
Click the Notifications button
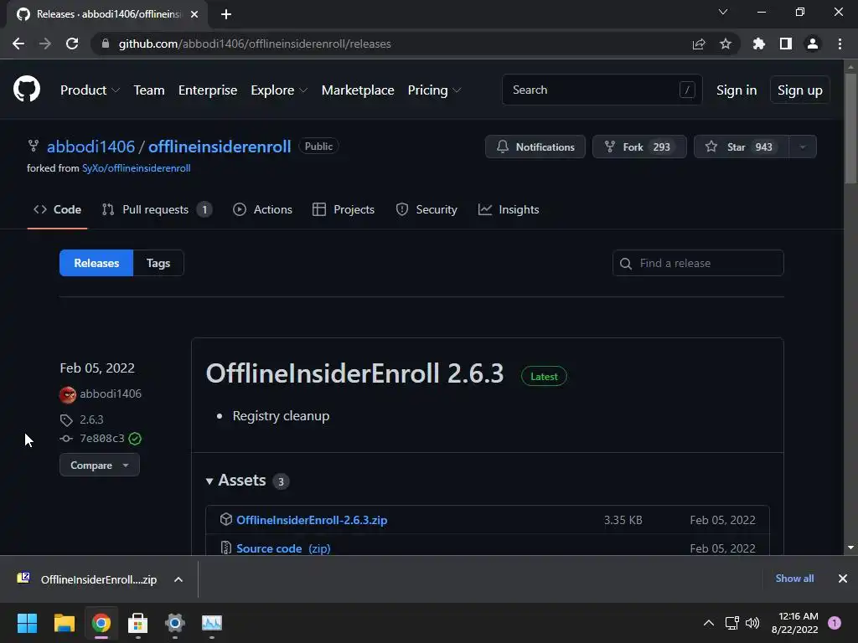[535, 147]
